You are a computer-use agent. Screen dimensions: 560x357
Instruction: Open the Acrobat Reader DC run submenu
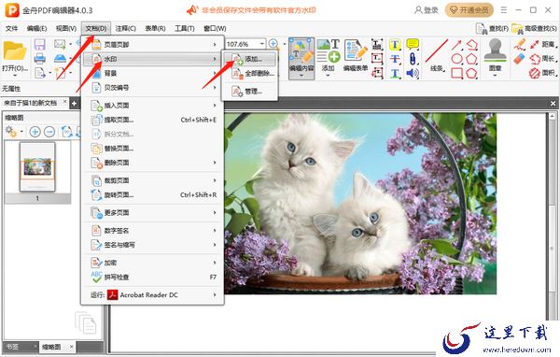pos(153,295)
